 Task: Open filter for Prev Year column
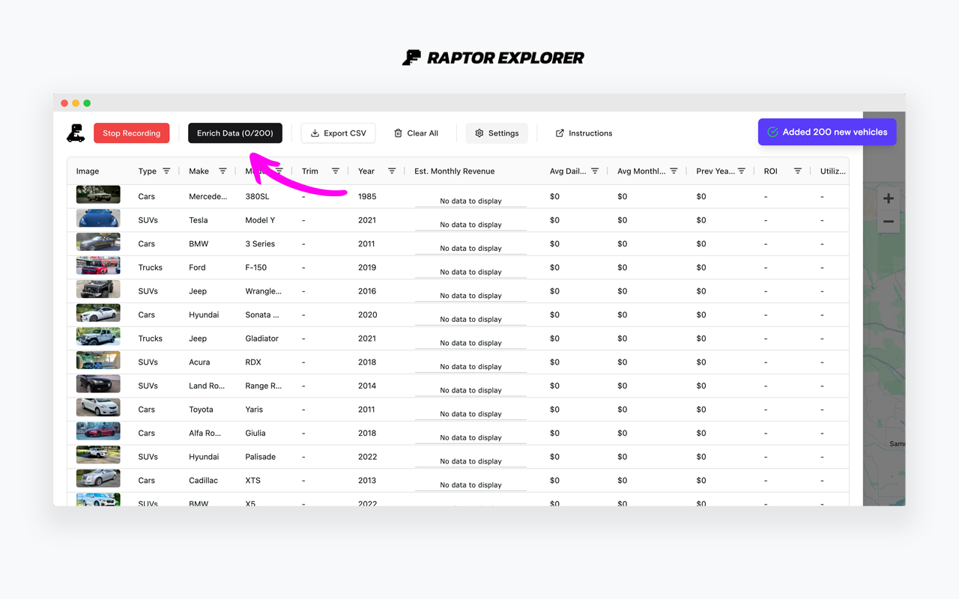pos(741,171)
